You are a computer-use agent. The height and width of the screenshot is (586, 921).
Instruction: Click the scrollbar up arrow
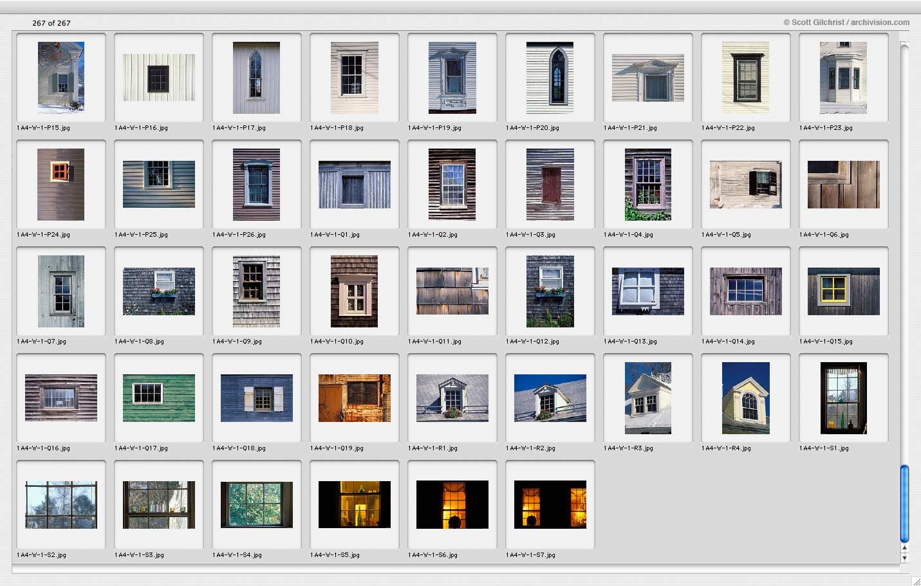click(904, 549)
